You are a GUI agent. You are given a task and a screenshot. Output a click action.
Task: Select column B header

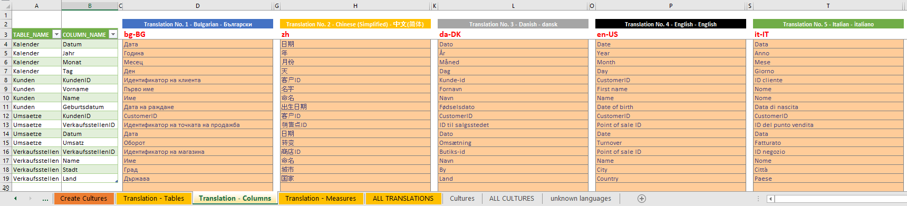point(90,6)
